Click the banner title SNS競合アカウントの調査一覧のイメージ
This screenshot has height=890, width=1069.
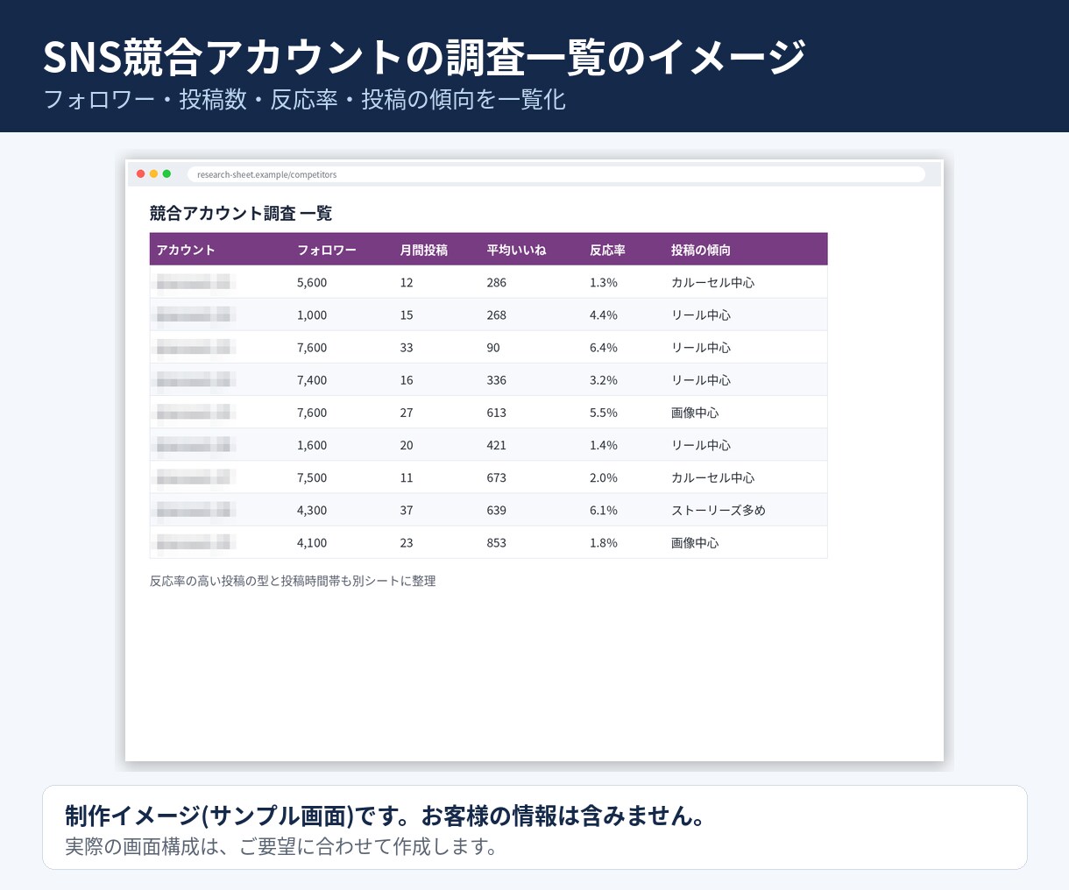tap(424, 57)
